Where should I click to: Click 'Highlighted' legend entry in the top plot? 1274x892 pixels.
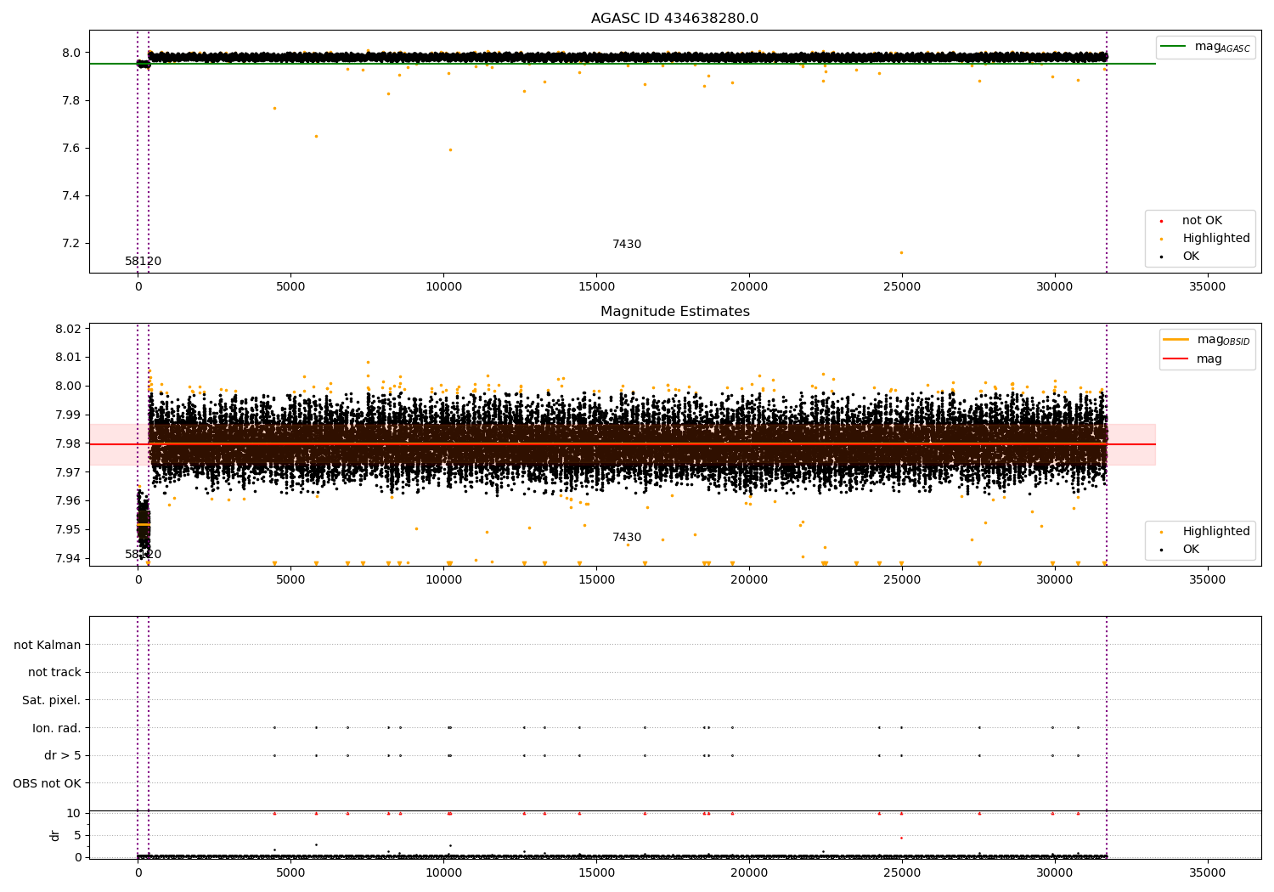pyautogui.click(x=1215, y=239)
